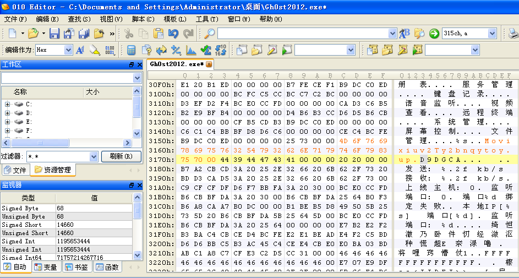The width and height of the screenshot is (519, 278).
Task: Click the 刷新(R) refresh button
Action: 121,156
